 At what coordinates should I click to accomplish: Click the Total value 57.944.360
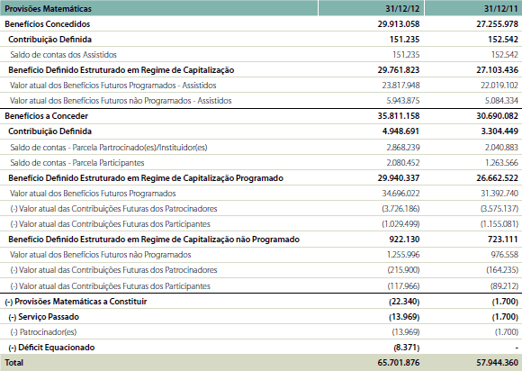tap(497, 362)
